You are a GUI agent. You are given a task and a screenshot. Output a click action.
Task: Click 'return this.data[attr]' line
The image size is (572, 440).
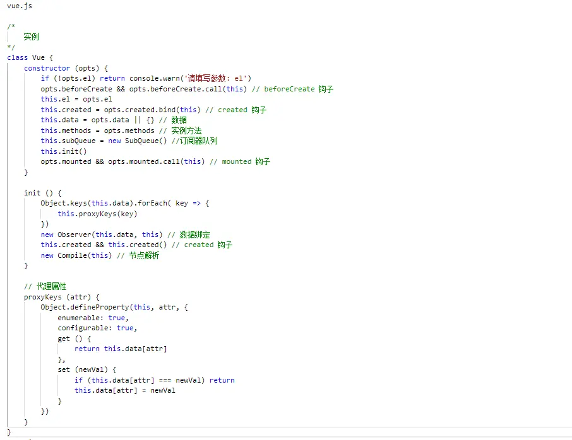pyautogui.click(x=121, y=349)
